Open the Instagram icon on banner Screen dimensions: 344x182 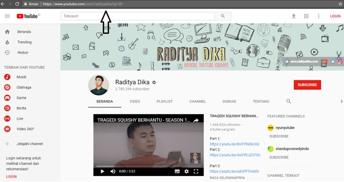click(x=340, y=61)
